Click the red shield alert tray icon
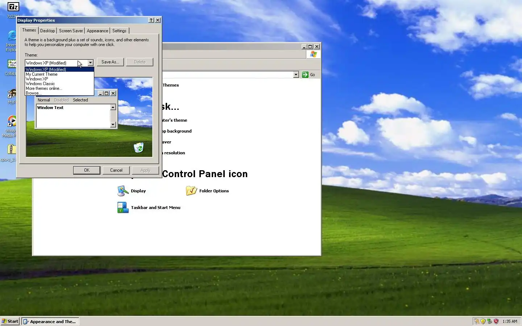 pyautogui.click(x=496, y=321)
